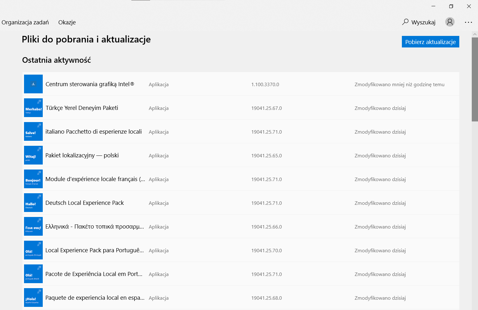Image resolution: width=478 pixels, height=310 pixels.
Task: Open the Organizacja zadań tab
Action: pyautogui.click(x=25, y=22)
